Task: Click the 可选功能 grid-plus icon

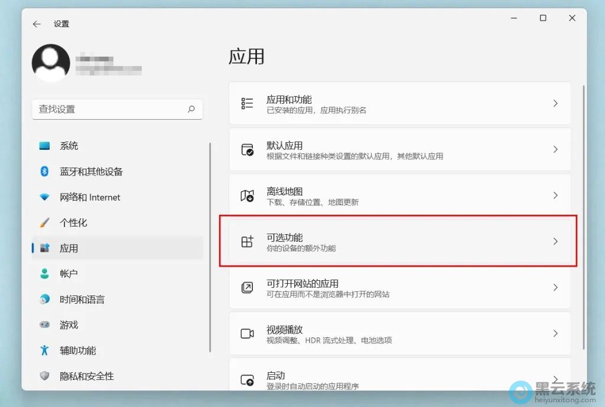Action: (247, 242)
